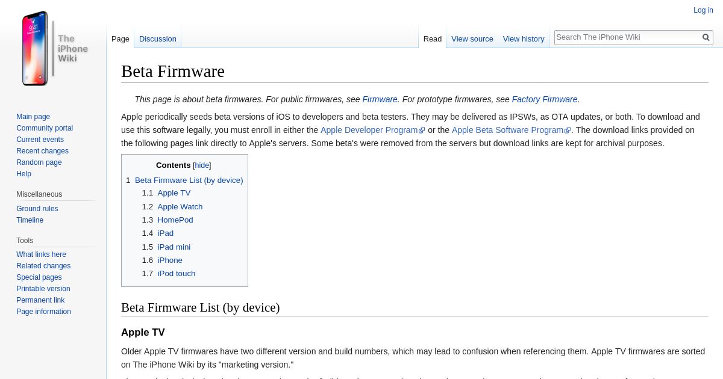Viewport: 723px width, 379px height.
Task: Open Apple Developer Program external link
Action: pyautogui.click(x=369, y=130)
